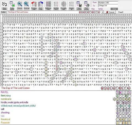132x125 pixels.
Task: Click the legend title below the matrix
Action: [x=16, y=88]
